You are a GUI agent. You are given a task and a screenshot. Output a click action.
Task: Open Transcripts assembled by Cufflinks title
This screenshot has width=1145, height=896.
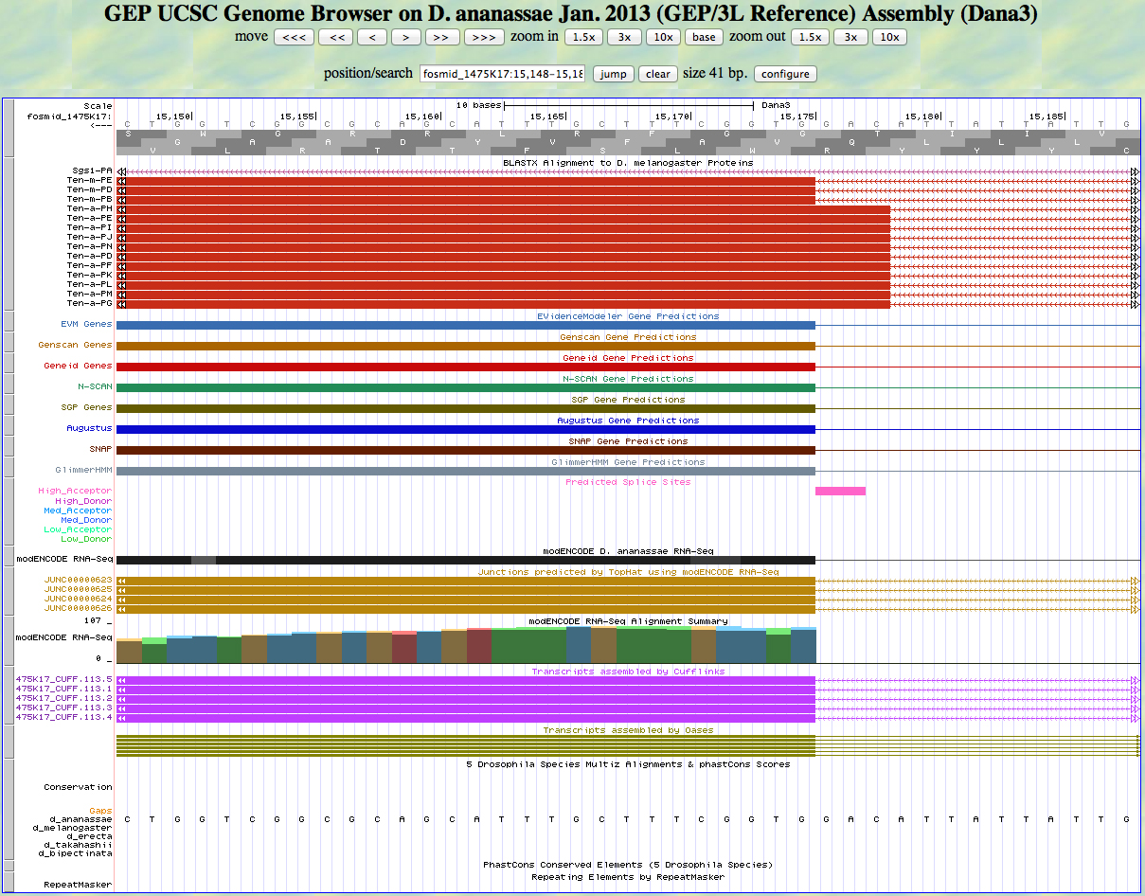(628, 672)
